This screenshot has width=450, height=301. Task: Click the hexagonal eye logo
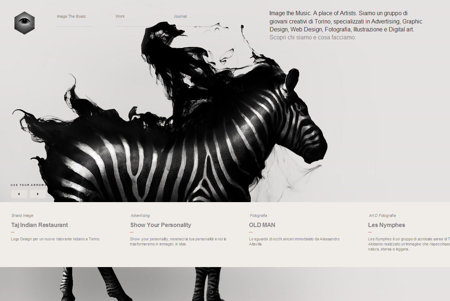tap(25, 23)
